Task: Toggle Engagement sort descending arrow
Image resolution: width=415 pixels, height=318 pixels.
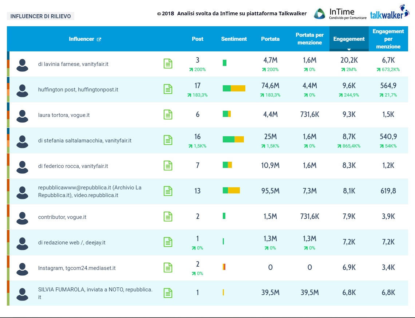Action: pyautogui.click(x=349, y=50)
